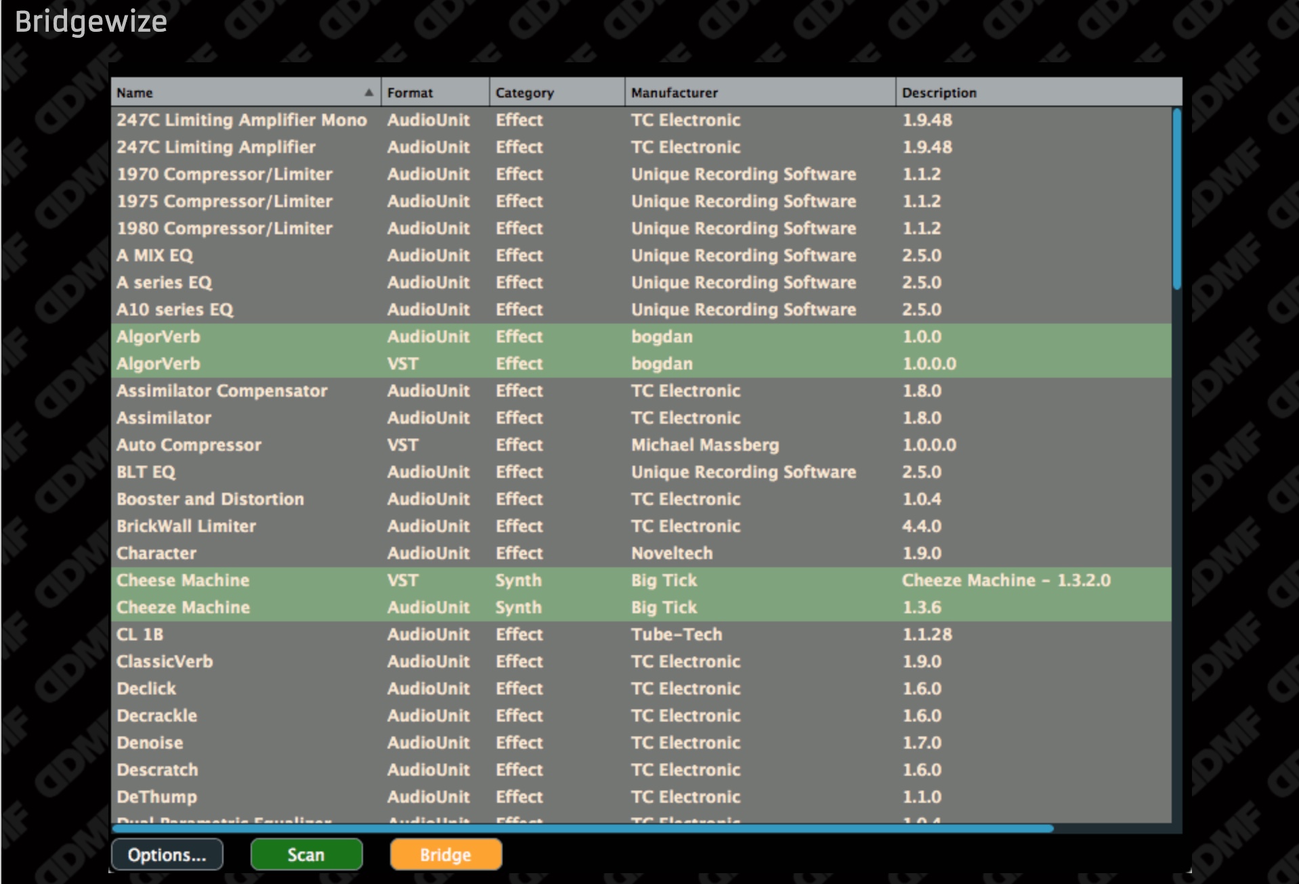
Task: Select the 1980 Compressor/Limiter row
Action: (641, 228)
